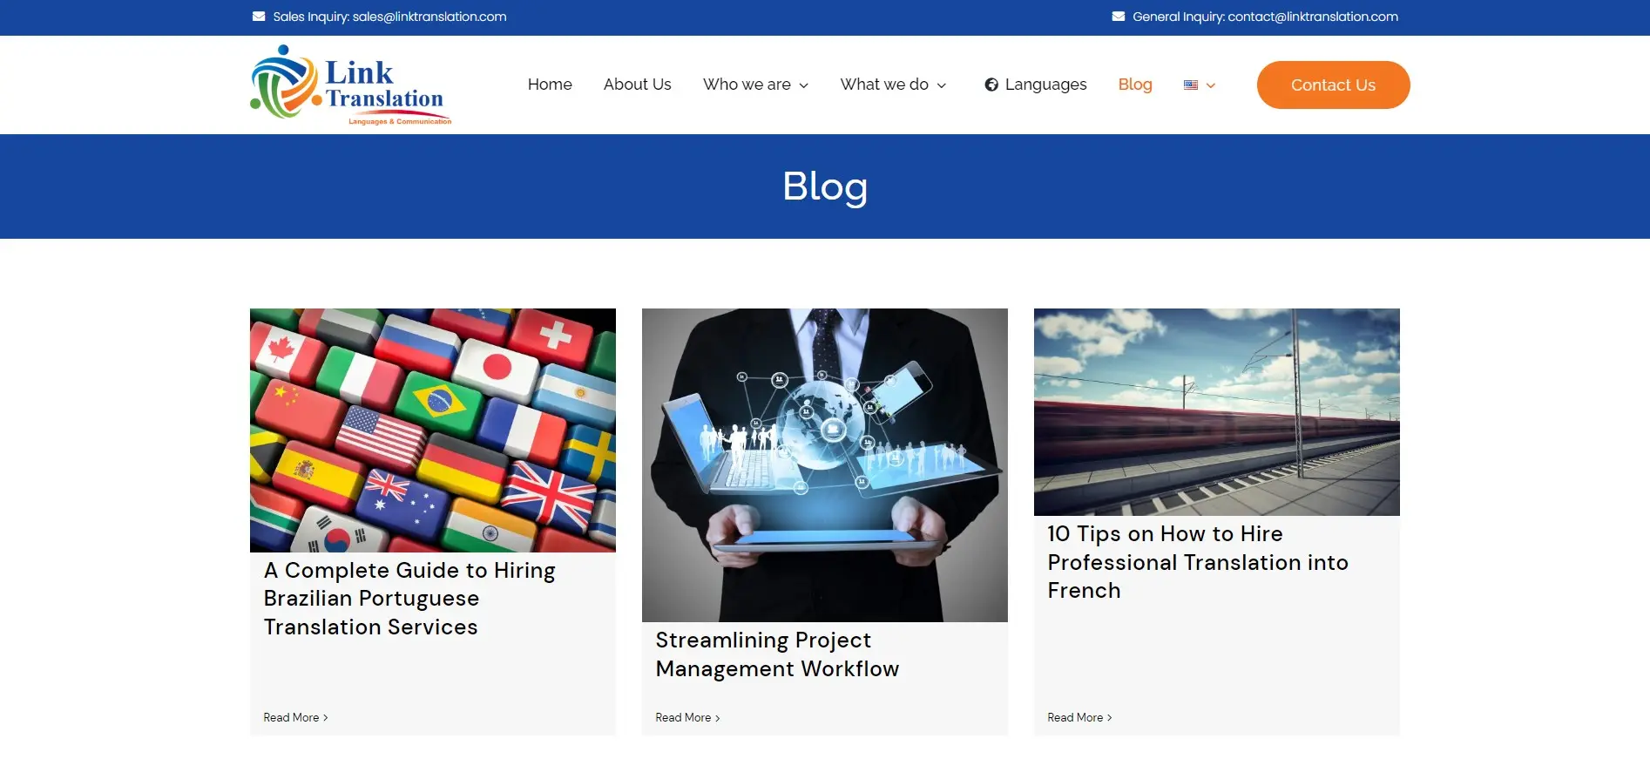Viewport: 1650px width, 759px height.
Task: Select the Blog menu item
Action: 1134,85
